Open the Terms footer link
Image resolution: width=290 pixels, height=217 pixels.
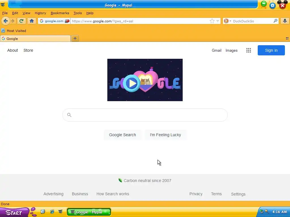216,194
